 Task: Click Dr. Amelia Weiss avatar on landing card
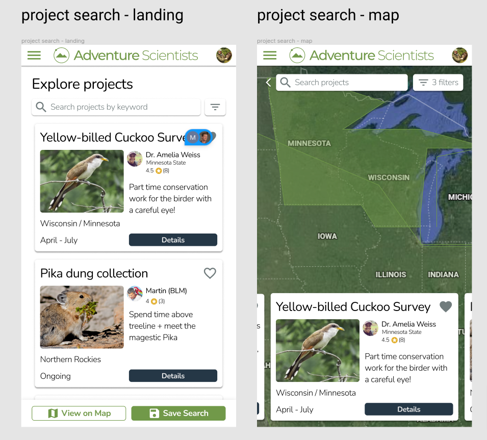pos(135,159)
